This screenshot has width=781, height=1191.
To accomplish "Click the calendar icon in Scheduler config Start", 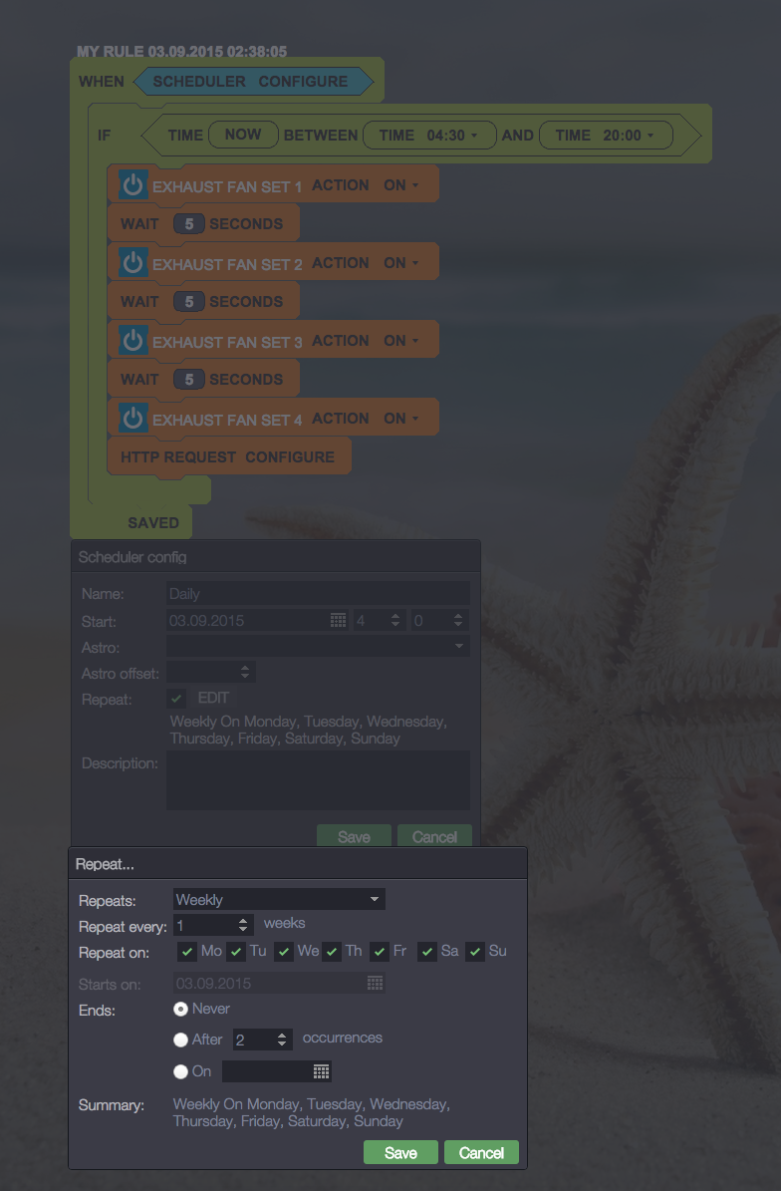I will tap(339, 621).
